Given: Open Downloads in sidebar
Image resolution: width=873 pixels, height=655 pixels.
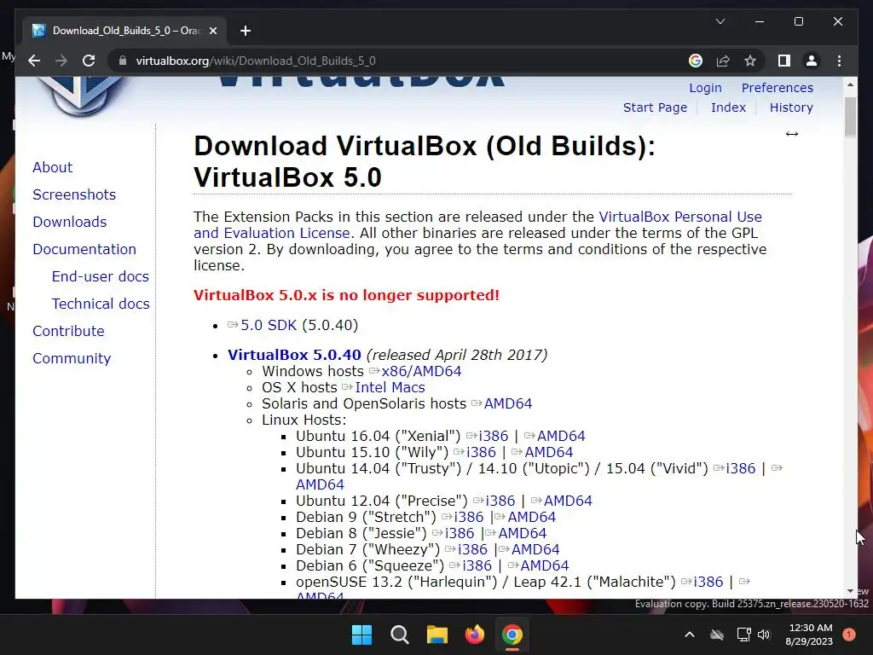Looking at the screenshot, I should pos(70,222).
